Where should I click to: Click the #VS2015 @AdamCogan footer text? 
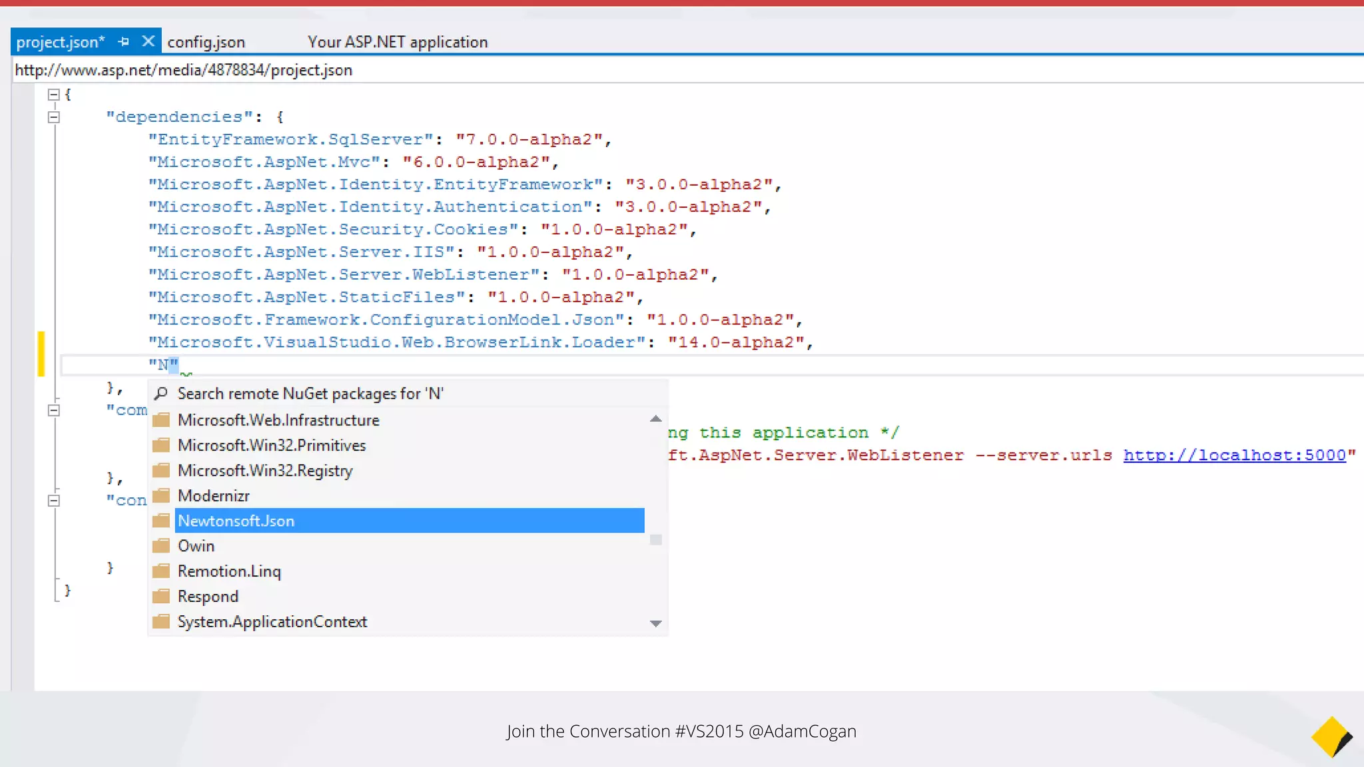[x=765, y=731]
